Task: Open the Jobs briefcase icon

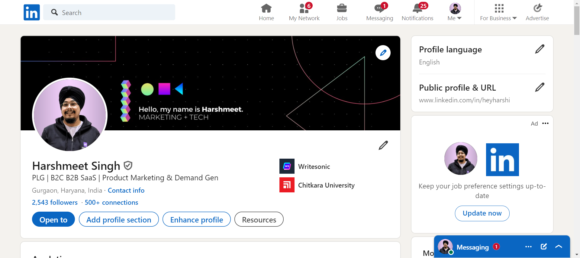Action: [x=342, y=8]
